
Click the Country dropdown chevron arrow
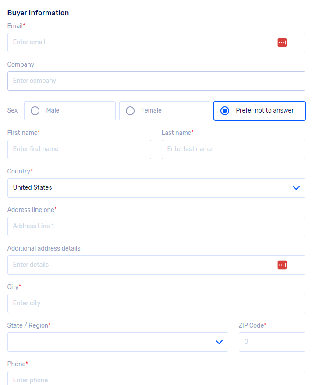pos(296,188)
